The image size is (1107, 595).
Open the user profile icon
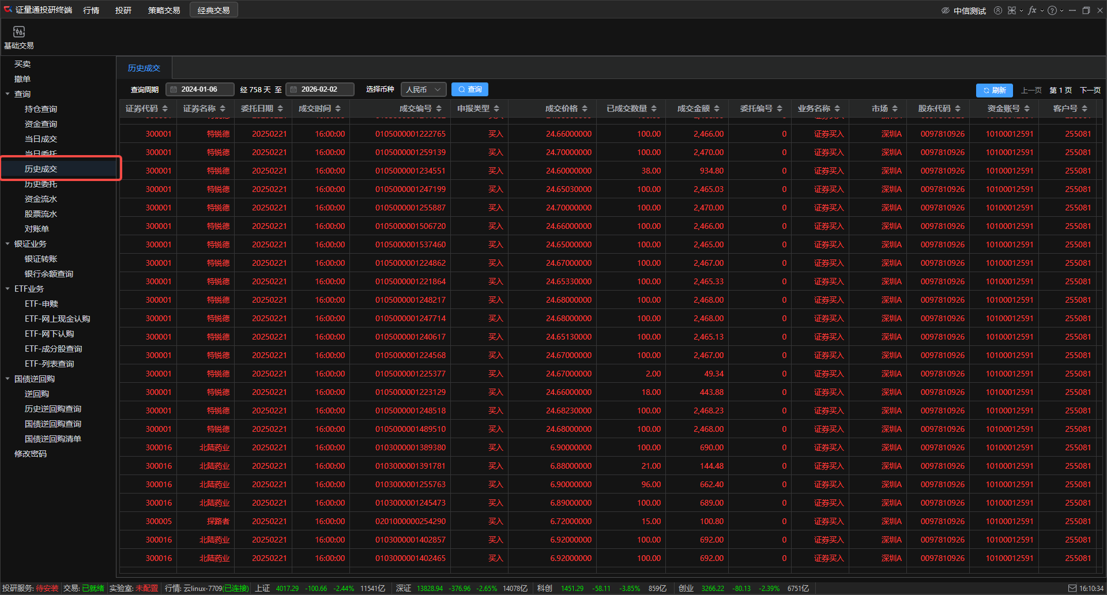[997, 10]
